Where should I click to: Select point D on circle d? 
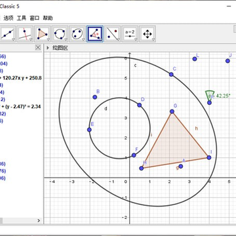[140, 105]
